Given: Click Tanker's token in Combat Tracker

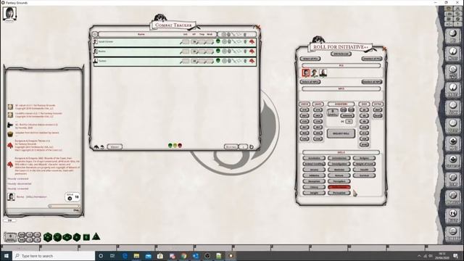Looking at the screenshot, I should (x=96, y=61).
